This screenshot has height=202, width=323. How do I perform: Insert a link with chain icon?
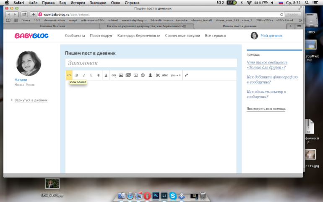(114, 75)
